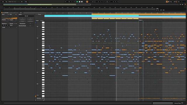Click the cyan clip bar in editor header
The image size is (187, 105).
68,16
